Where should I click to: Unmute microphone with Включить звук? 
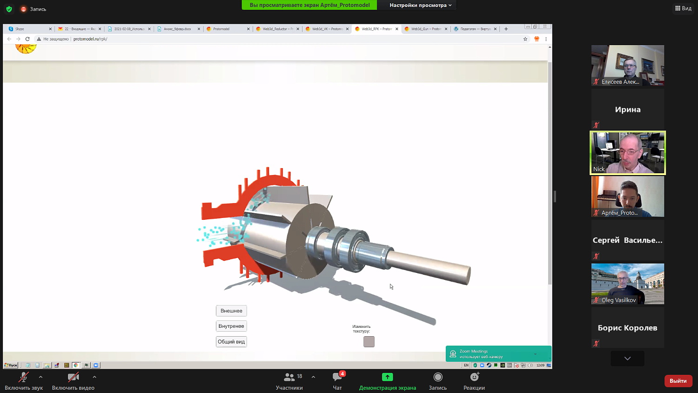point(24,380)
